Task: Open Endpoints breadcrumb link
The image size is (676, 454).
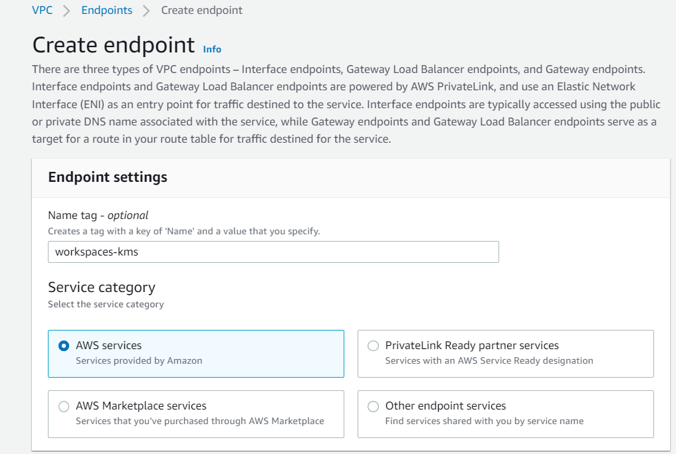Action: (106, 11)
